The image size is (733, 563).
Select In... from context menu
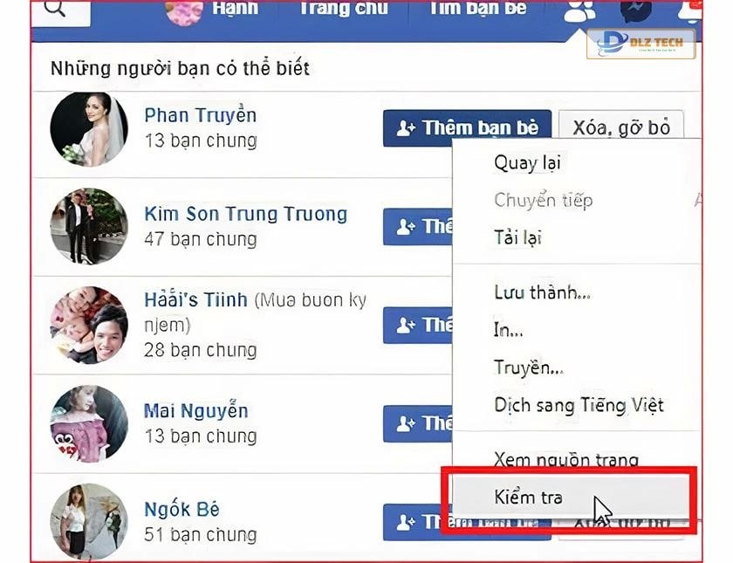(508, 330)
